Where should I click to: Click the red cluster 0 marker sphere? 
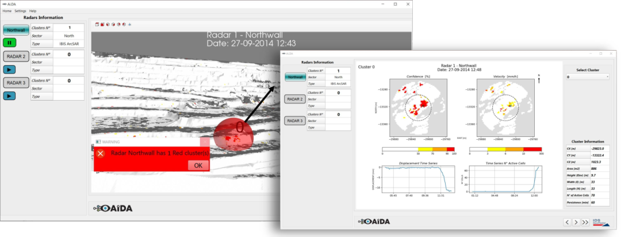(233, 136)
